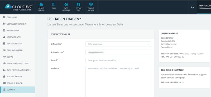211x97 pixels.
Task: Click the Cloud Server label
Action: coord(41,9)
